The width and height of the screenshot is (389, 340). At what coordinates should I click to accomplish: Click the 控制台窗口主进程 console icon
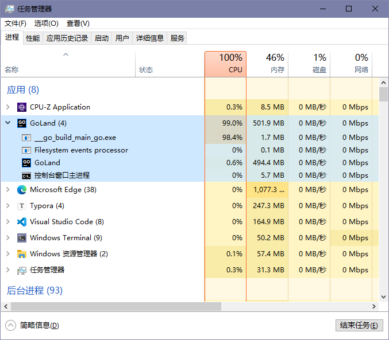(x=26, y=176)
